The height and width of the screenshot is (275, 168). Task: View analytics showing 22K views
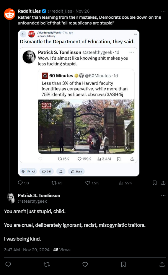pos(126,183)
